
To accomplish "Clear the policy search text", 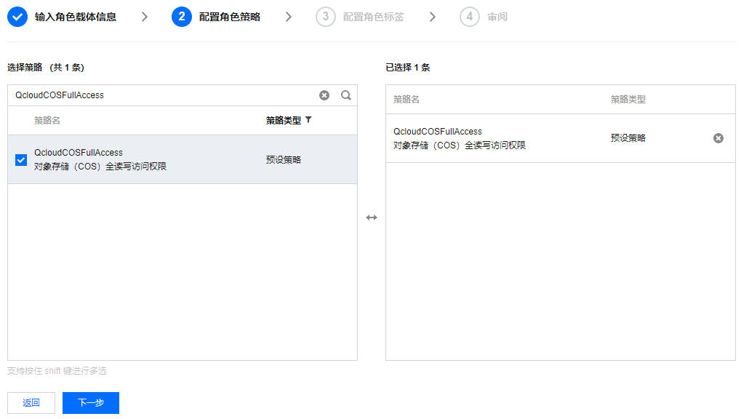I will [x=324, y=95].
